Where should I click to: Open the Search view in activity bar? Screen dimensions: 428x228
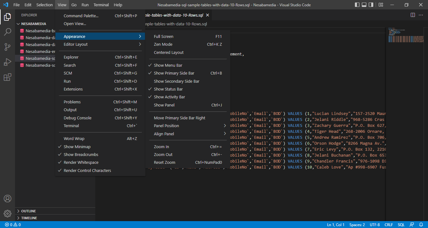[8, 32]
